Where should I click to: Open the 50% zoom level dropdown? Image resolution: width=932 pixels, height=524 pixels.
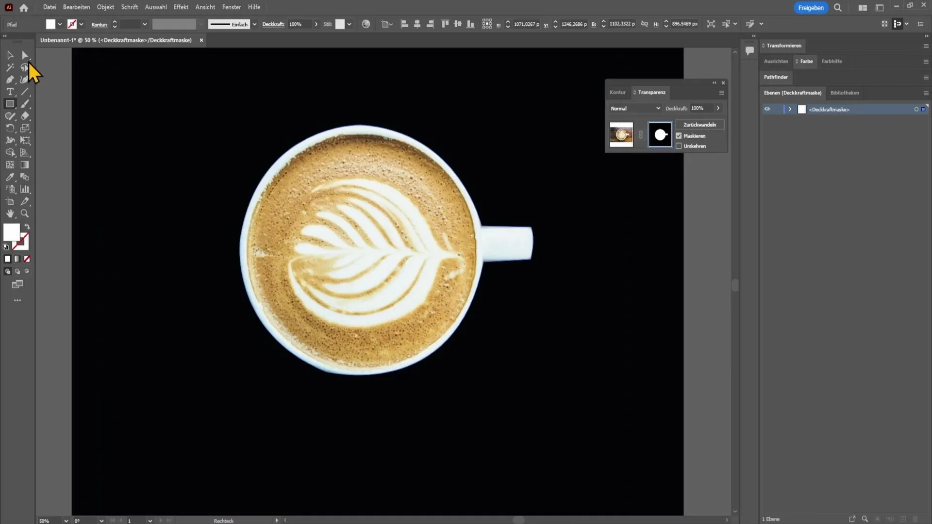66,521
